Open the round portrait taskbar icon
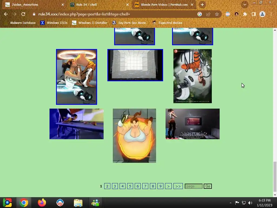Viewport: 277px width, 208px height. tap(60, 203)
